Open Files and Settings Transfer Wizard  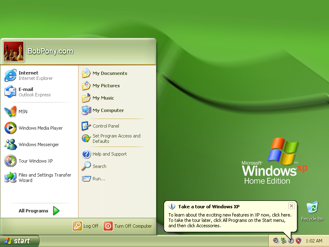pos(39,177)
